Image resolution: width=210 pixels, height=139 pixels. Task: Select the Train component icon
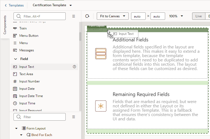(x=15, y=28)
